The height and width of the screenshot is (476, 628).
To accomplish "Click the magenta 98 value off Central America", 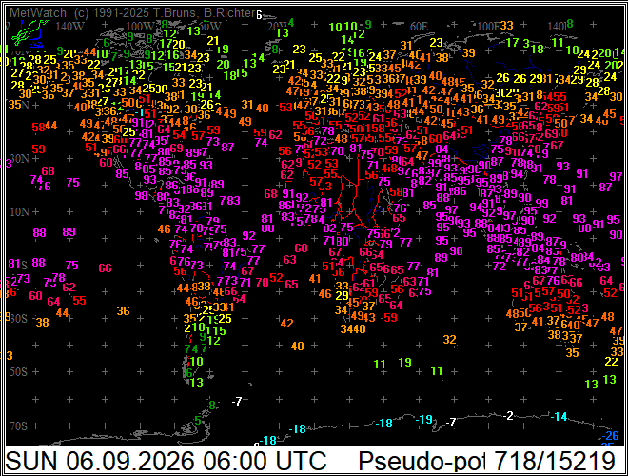I will coord(142,195).
